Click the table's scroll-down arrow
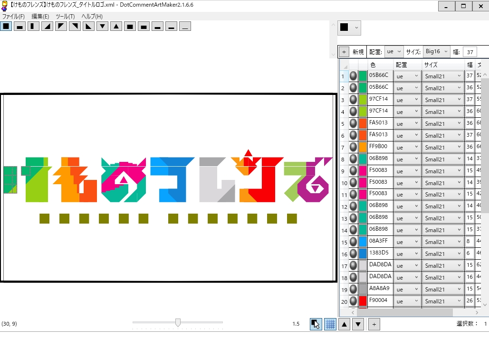Screen dimensions: 489x338 point(485,305)
